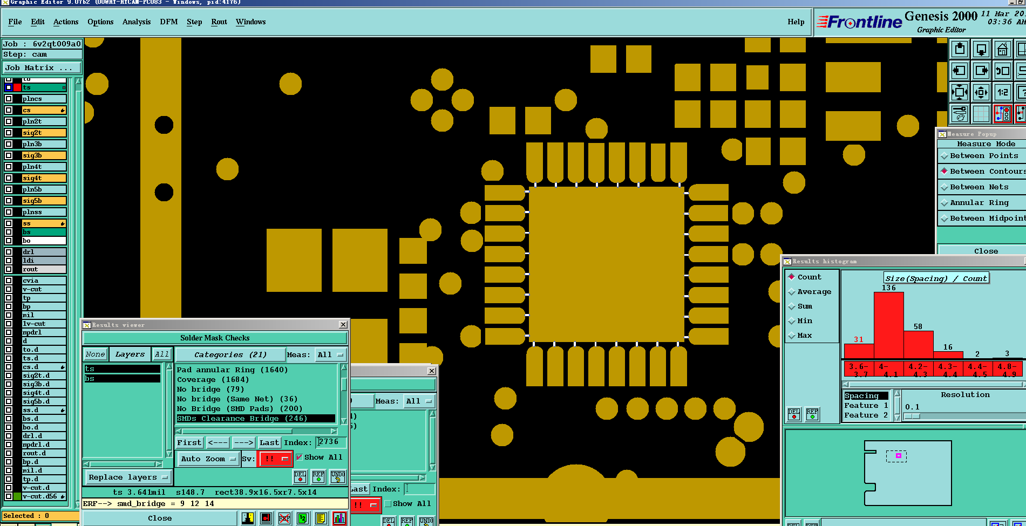
Task: Click Categories (21) header button
Action: point(230,355)
